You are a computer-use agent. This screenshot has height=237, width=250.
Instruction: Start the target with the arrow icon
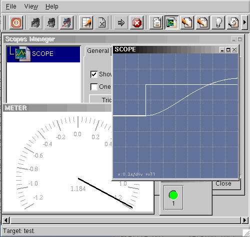[x=121, y=22]
